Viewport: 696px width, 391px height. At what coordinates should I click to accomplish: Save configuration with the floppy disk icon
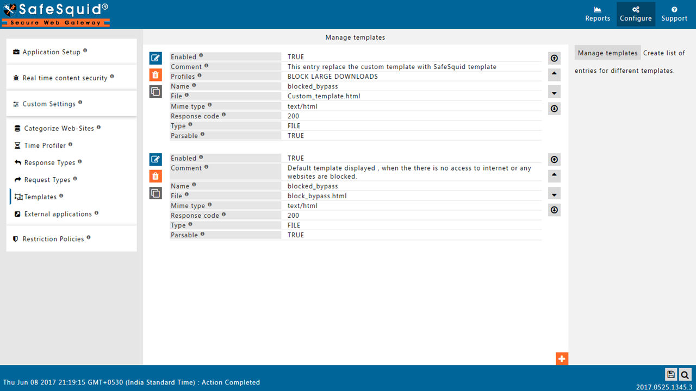(671, 374)
